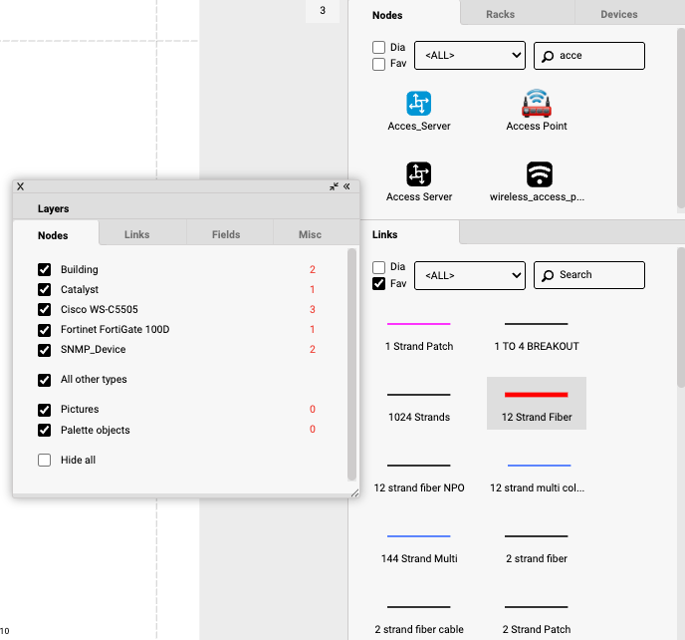Check the Dia checkbox in Nodes section

pos(378,48)
